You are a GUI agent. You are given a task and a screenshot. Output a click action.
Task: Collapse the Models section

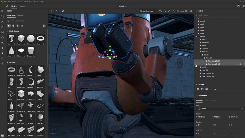click(7, 62)
